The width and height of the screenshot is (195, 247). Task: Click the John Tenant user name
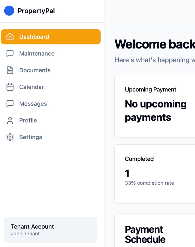tap(25, 234)
